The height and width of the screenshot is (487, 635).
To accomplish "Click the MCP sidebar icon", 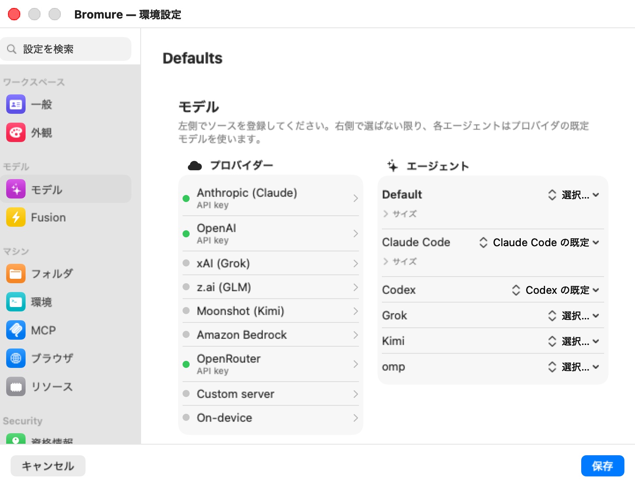I will [x=16, y=330].
